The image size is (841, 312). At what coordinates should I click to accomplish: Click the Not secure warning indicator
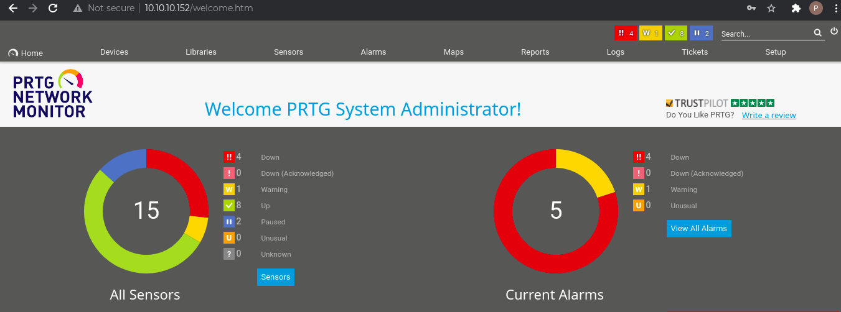tap(103, 8)
